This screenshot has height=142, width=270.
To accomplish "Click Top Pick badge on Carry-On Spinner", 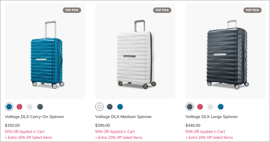I will [72, 10].
